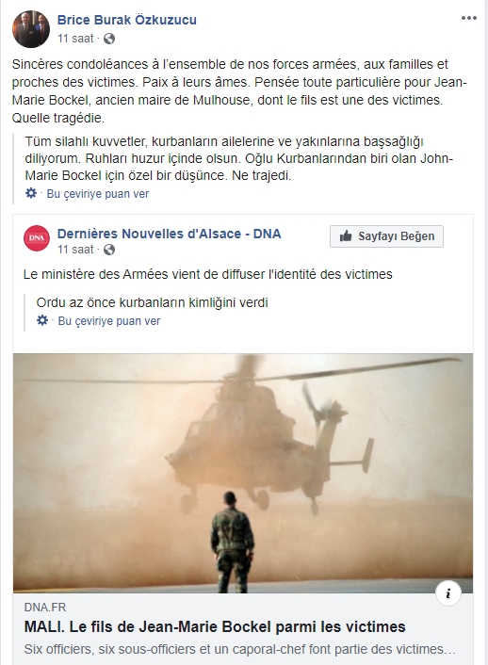Open the gear icon under DNA translation
488x665 pixels.
coord(42,320)
